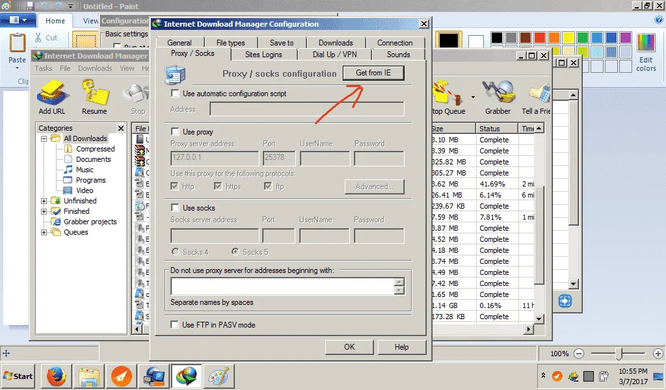The height and width of the screenshot is (390, 666).
Task: Click the Paint help question mark icon
Action: pyautogui.click(x=659, y=19)
